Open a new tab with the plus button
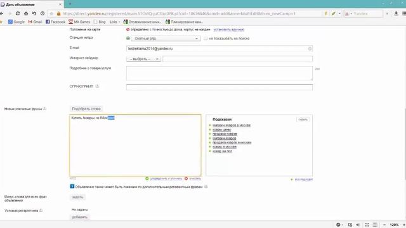Viewport: 406px width, 228px height. [70, 4]
